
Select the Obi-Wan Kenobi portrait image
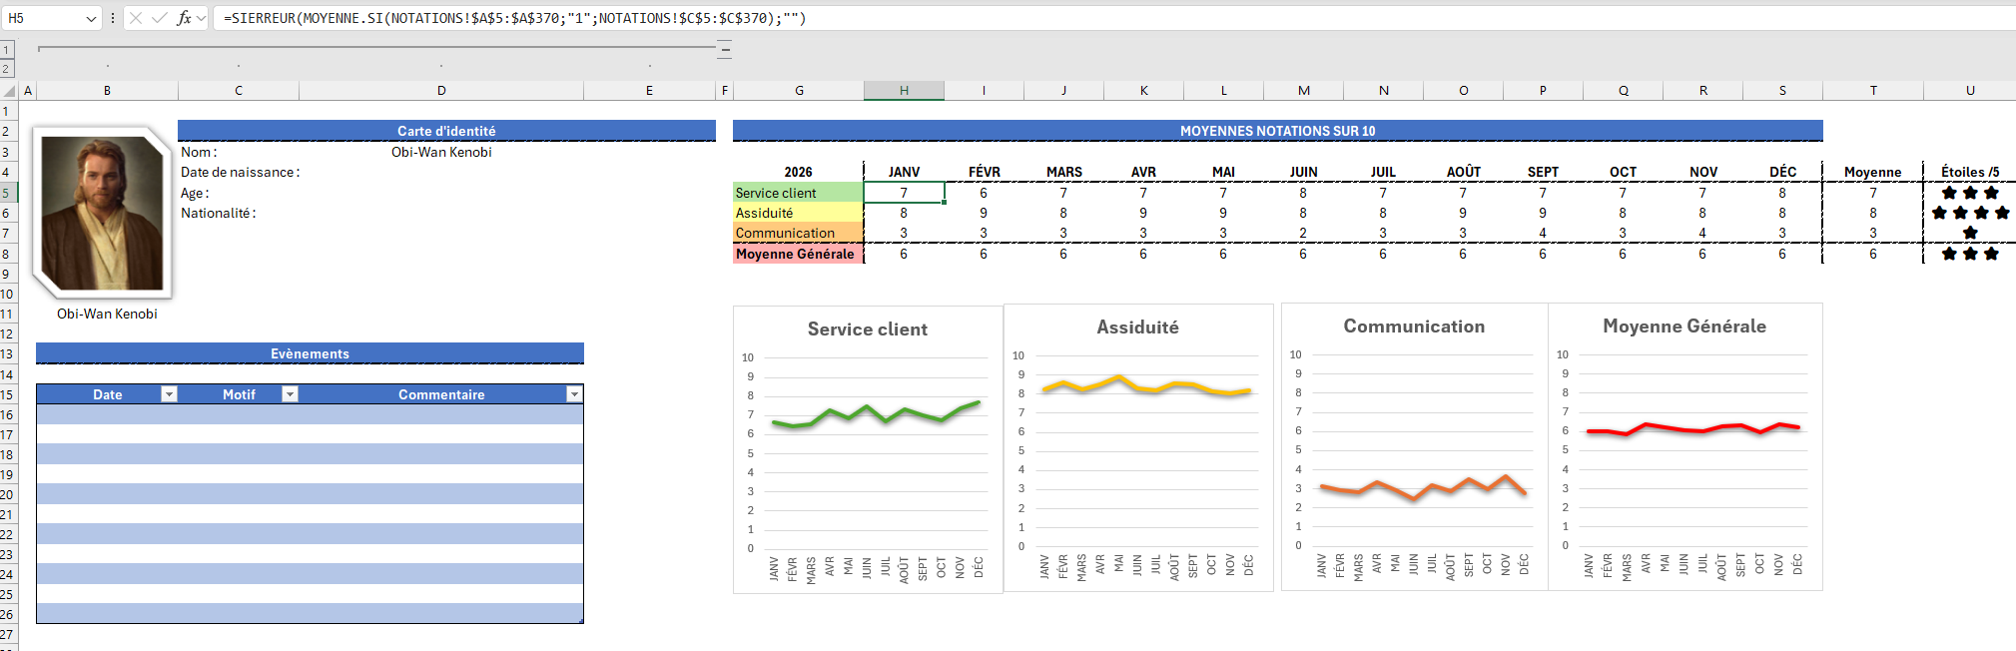[103, 213]
